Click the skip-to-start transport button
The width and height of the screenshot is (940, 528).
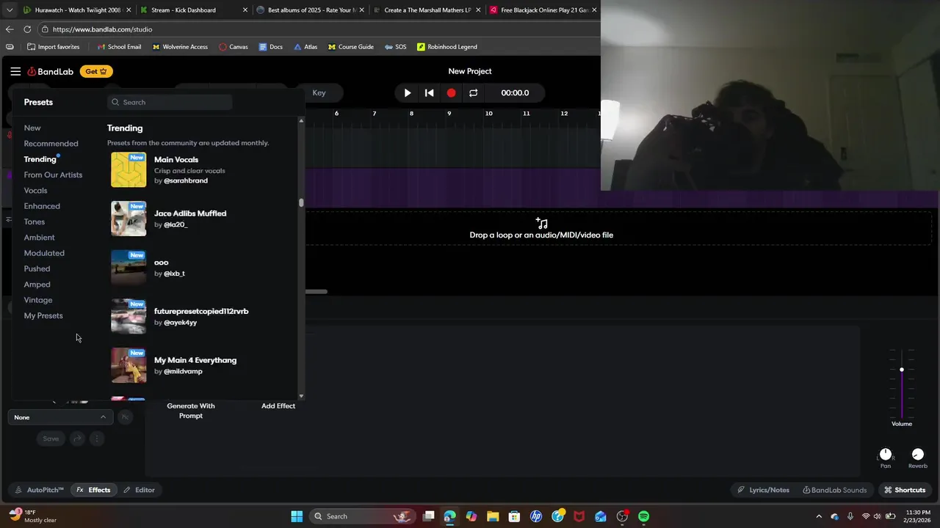430,93
